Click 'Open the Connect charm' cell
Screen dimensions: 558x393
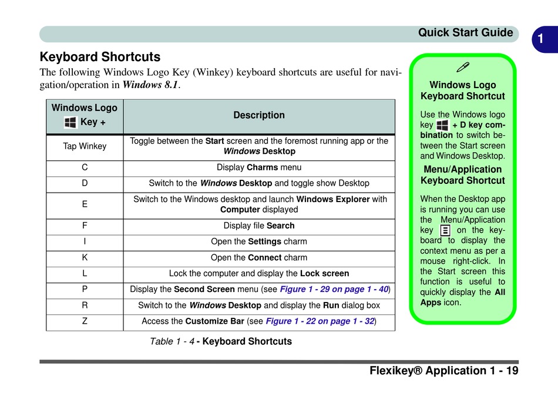pos(259,259)
